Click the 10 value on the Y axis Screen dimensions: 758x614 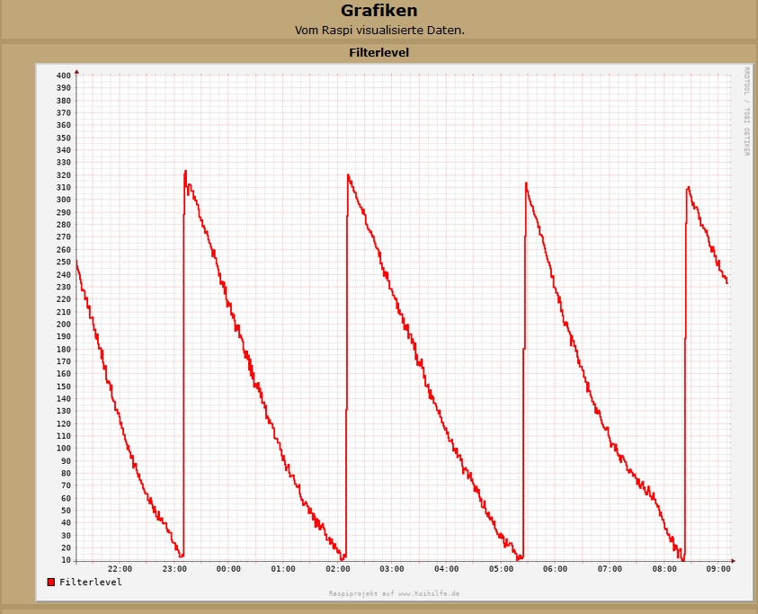coord(66,560)
